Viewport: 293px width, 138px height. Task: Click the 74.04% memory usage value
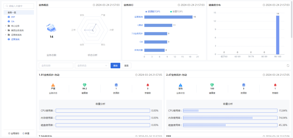tap(283, 118)
